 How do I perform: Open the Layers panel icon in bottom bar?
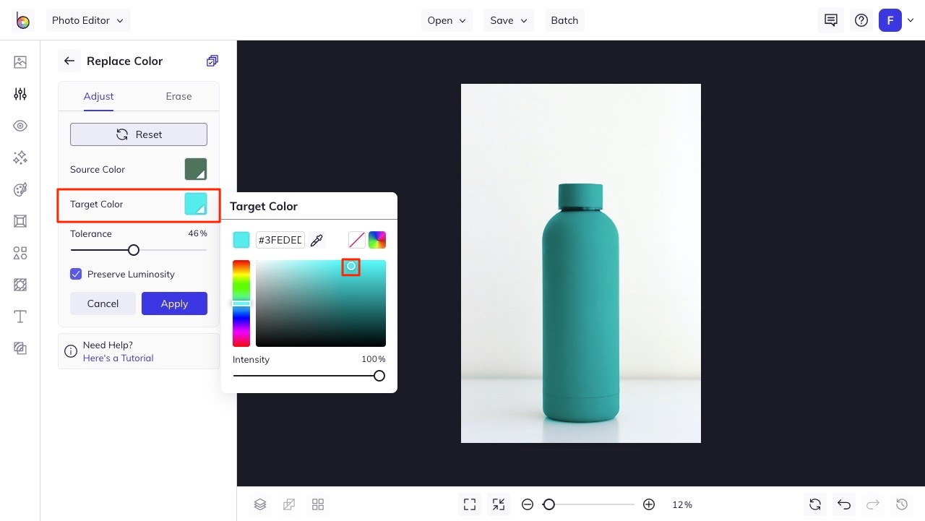click(x=260, y=504)
